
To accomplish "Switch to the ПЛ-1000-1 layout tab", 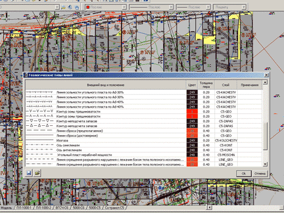I will (x=24, y=207).
